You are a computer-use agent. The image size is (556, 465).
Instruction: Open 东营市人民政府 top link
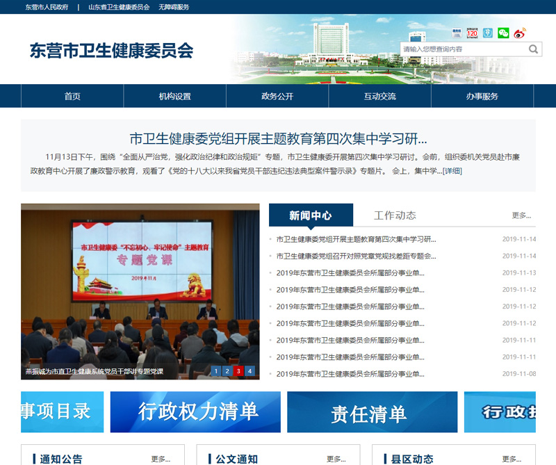click(x=47, y=7)
